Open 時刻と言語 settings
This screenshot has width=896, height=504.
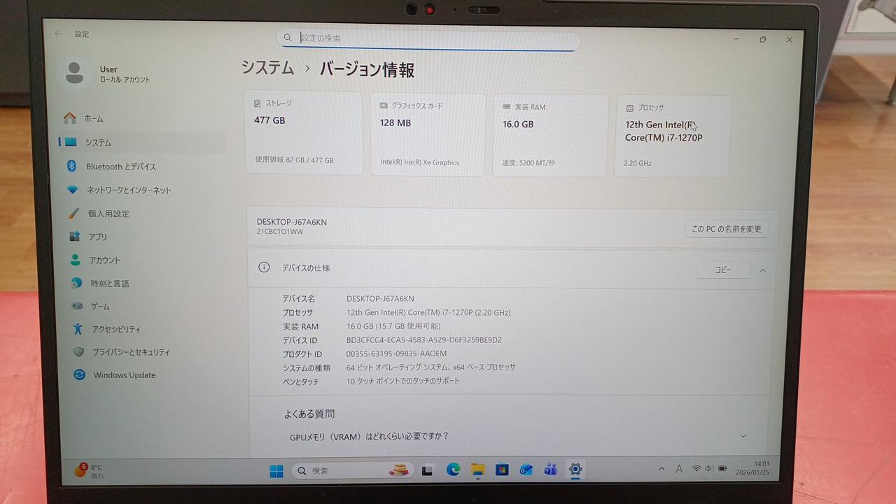pyautogui.click(x=109, y=283)
